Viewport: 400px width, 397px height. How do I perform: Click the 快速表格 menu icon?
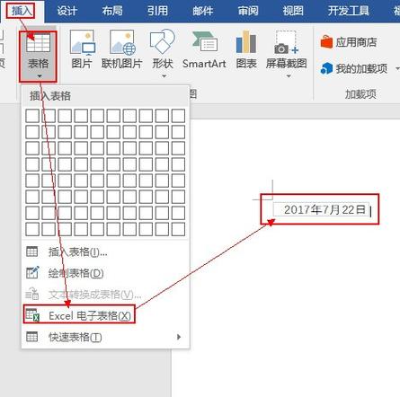click(x=32, y=337)
